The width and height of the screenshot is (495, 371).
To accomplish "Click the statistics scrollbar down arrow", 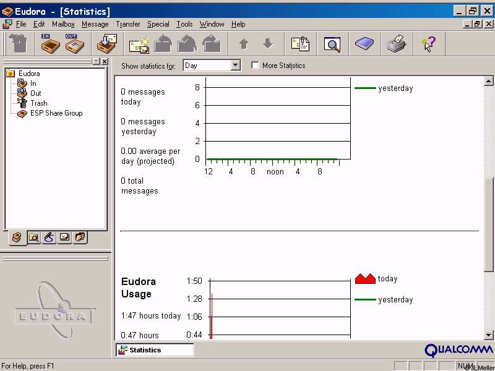I will coord(488,335).
